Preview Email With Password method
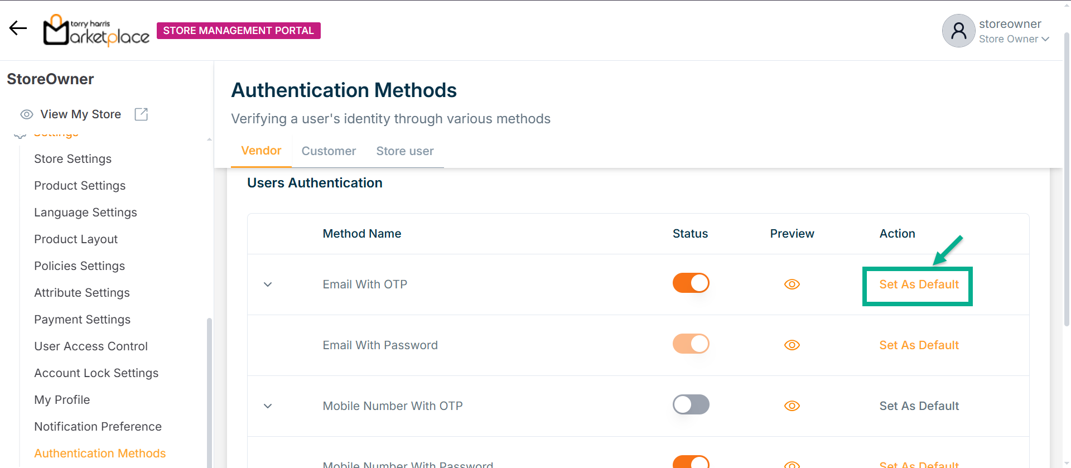Screen dimensions: 1071x468 click(792, 345)
